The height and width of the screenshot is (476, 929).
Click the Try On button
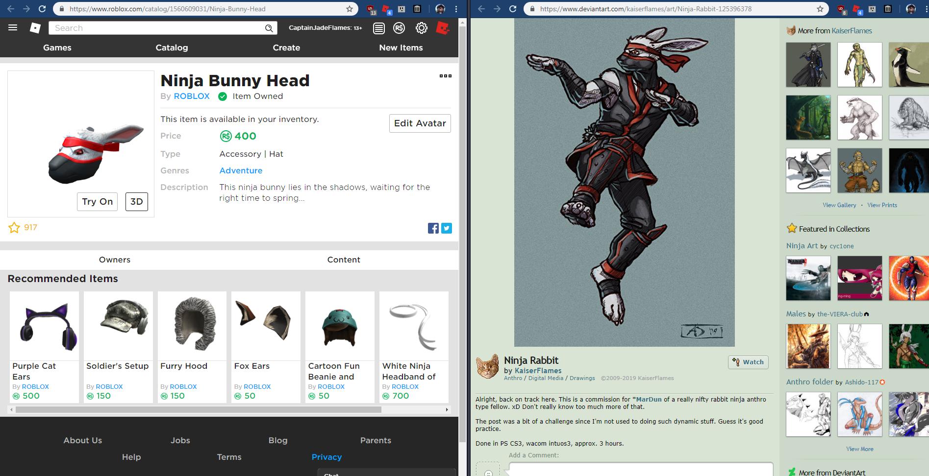click(x=97, y=202)
